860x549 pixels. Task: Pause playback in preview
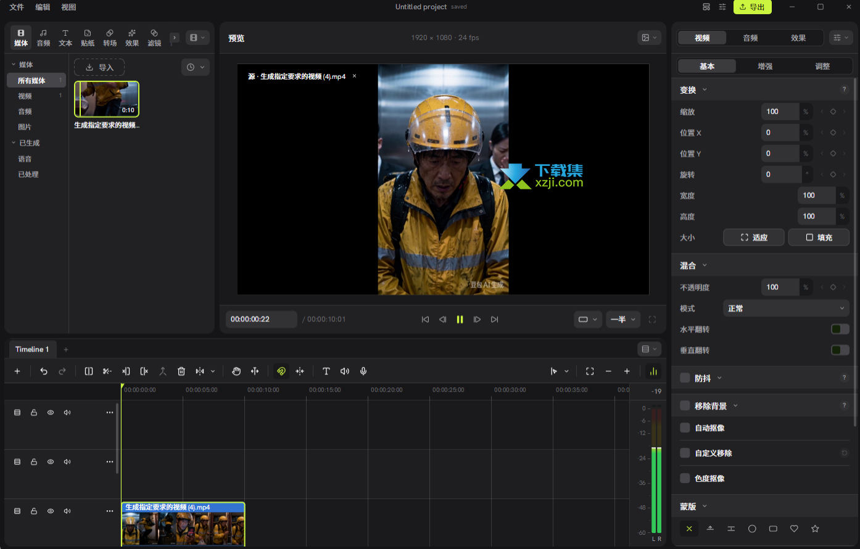[460, 320]
